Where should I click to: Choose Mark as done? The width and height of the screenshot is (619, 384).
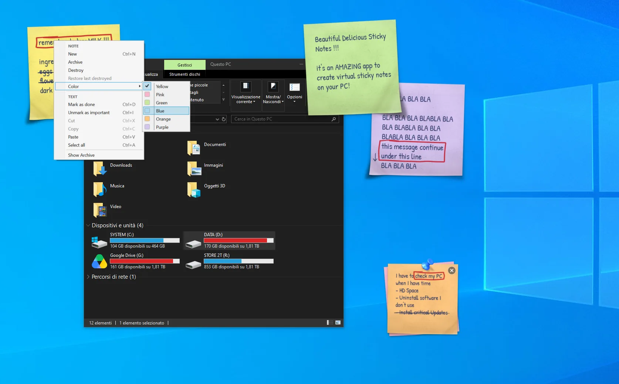[x=99, y=105]
